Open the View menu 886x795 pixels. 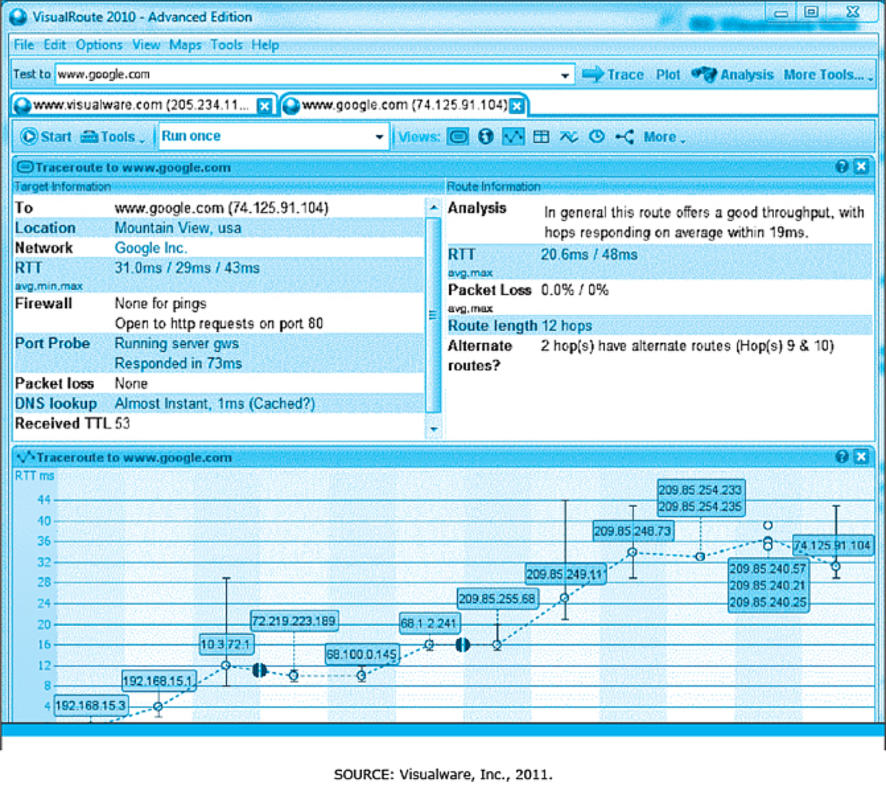(x=146, y=45)
